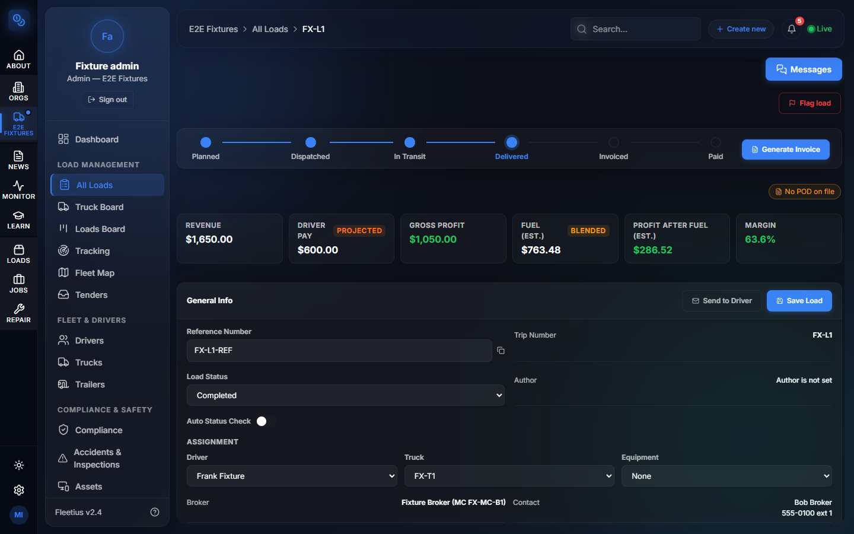
Task: Click the Save Load button
Action: (x=799, y=301)
